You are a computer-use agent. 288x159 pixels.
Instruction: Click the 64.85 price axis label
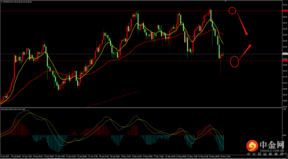(x=285, y=35)
